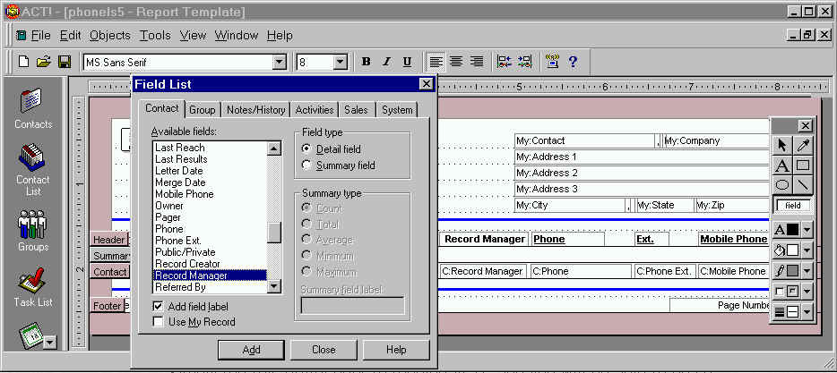Apply underline formatting
Screen dimensions: 837x373
407,62
